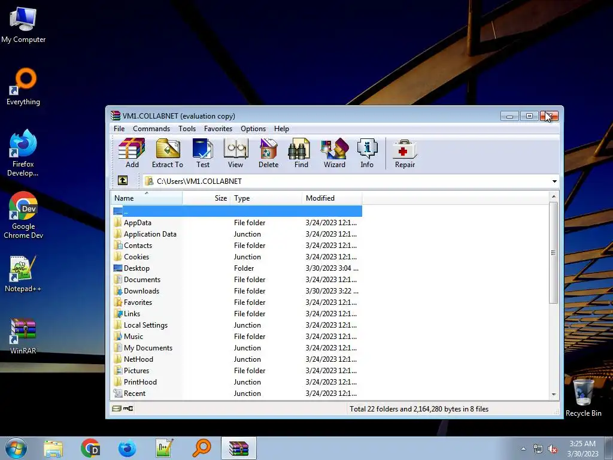The height and width of the screenshot is (460, 613).
Task: Click the Repair archive toolbar icon
Action: click(x=405, y=153)
